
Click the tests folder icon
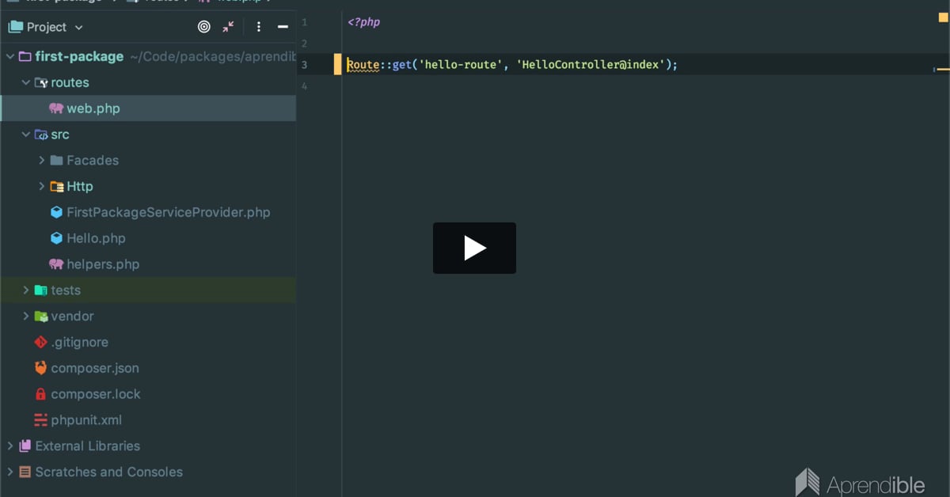pyautogui.click(x=41, y=290)
